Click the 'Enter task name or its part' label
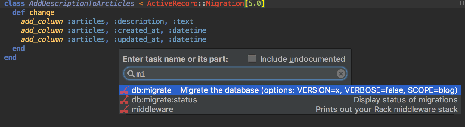This screenshot has width=465, height=127. click(x=175, y=59)
